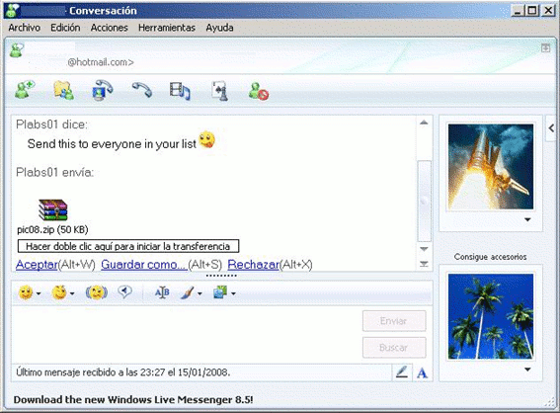
Task: Expand the winks dropdown arrow
Action: 72,293
